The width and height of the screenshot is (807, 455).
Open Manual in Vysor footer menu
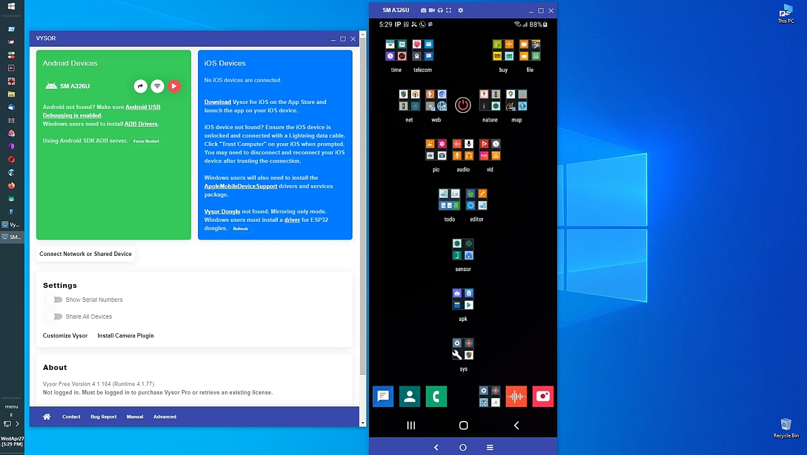click(135, 417)
